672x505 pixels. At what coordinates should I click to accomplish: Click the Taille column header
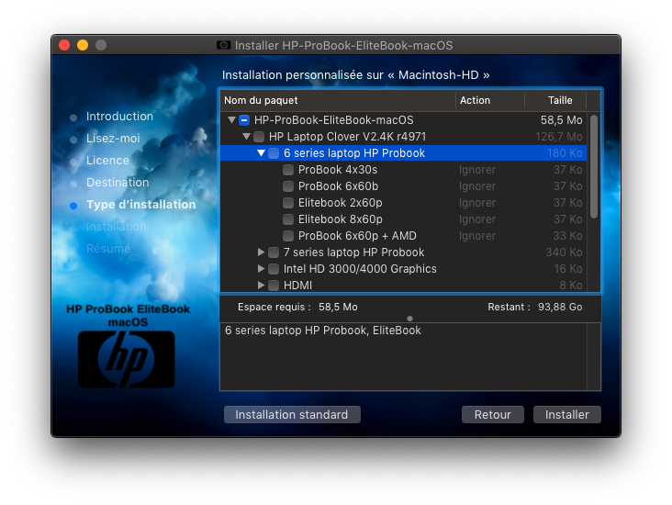(x=555, y=100)
